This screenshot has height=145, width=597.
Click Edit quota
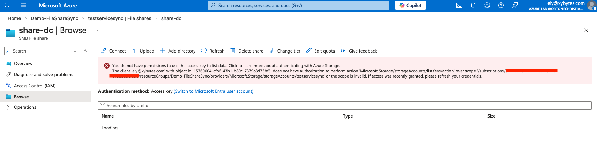[320, 51]
